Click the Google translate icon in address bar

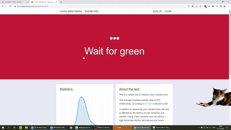pos(192,6)
